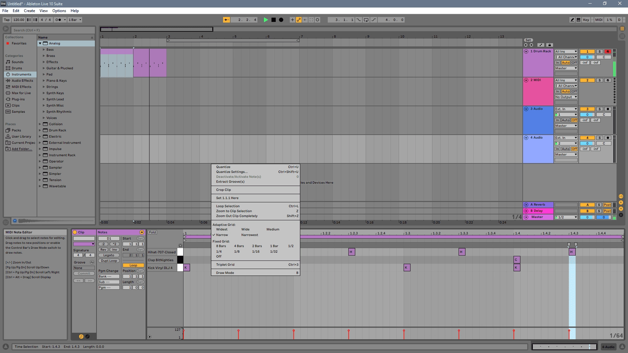This screenshot has height=353, width=628.
Task: Toggle the Automation Arm button
Action: click(x=299, y=20)
